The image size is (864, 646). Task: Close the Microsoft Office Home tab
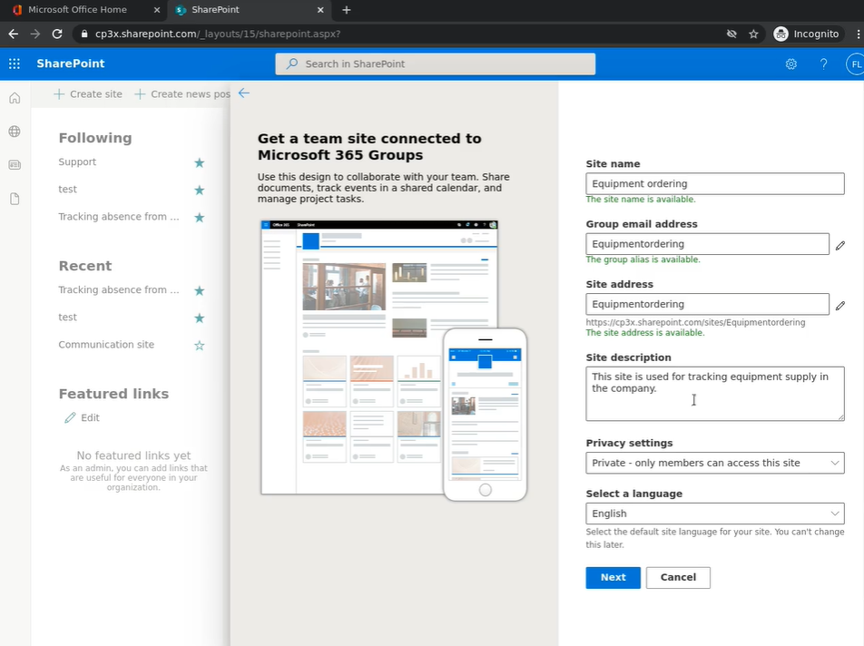(157, 10)
